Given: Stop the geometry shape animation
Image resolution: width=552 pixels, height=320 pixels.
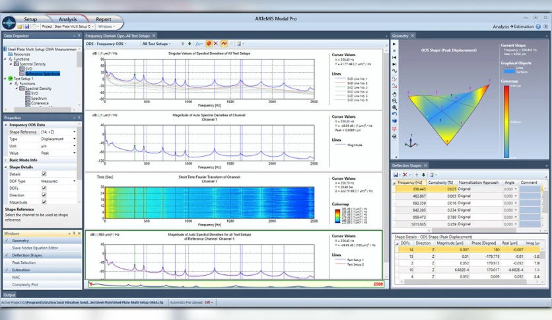Looking at the screenshot, I should (394, 51).
